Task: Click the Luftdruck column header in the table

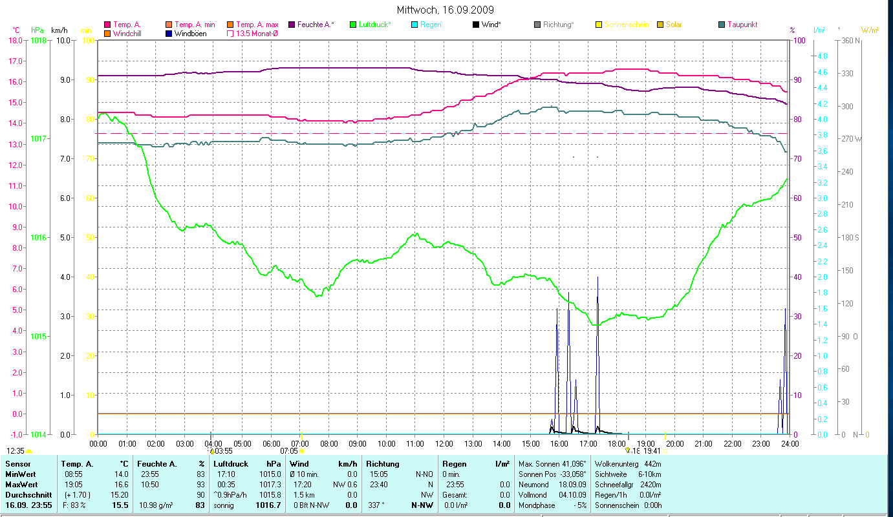Action: pyautogui.click(x=230, y=464)
